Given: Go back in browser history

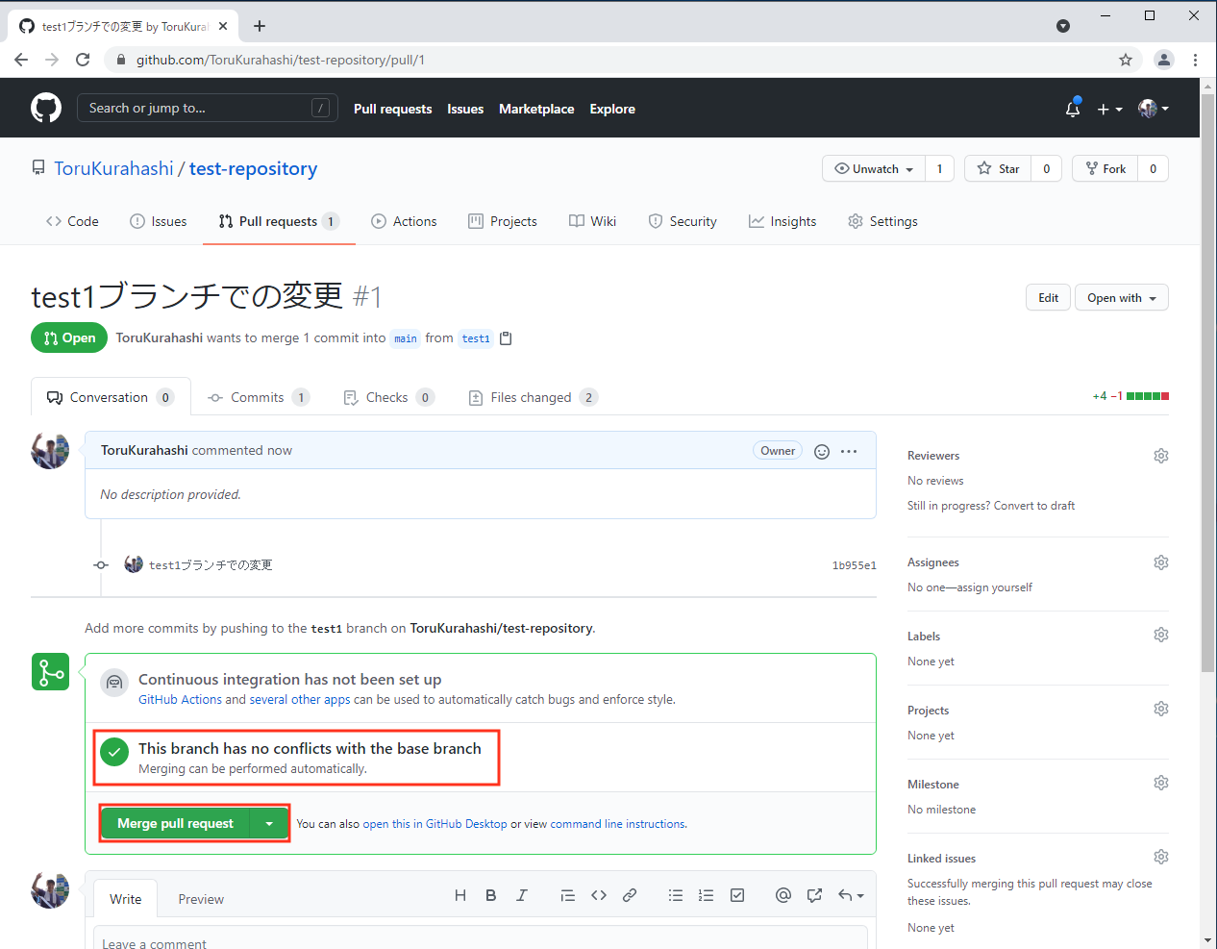Looking at the screenshot, I should (x=21, y=60).
